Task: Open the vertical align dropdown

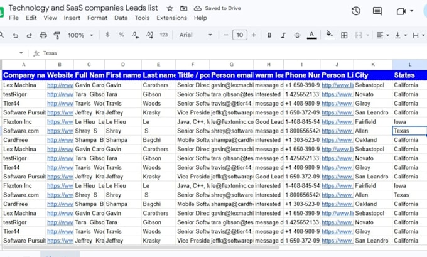Action: click(x=401, y=35)
